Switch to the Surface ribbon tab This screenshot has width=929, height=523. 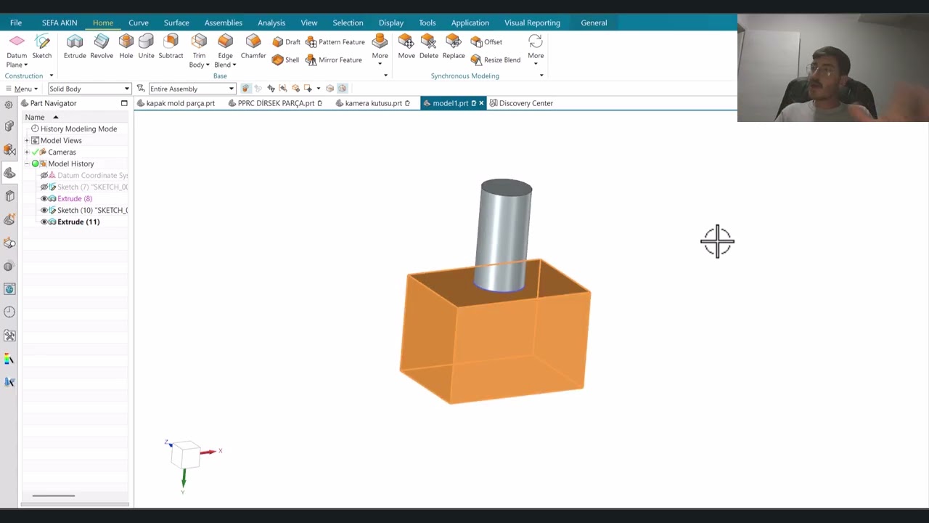[x=176, y=23]
